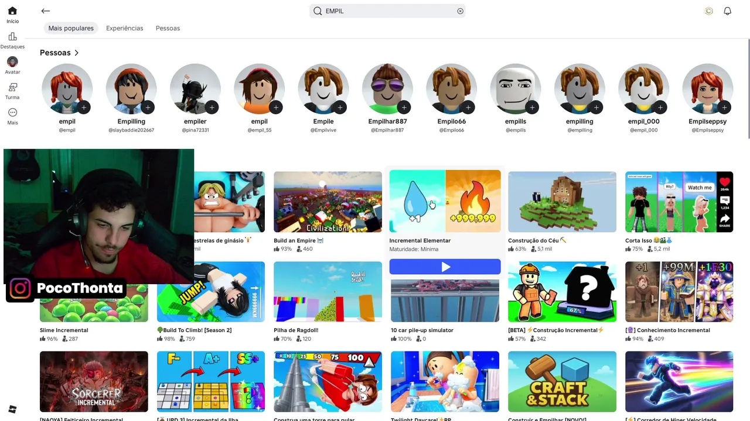The height and width of the screenshot is (421, 750).
Task: Open the Construção Incremental thumbnail
Action: click(x=562, y=291)
